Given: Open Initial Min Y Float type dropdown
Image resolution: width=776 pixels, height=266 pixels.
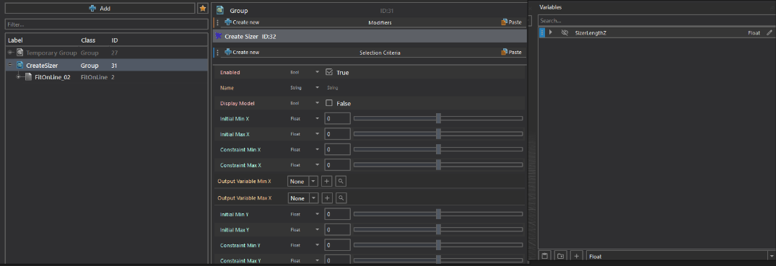Looking at the screenshot, I should tap(317, 214).
